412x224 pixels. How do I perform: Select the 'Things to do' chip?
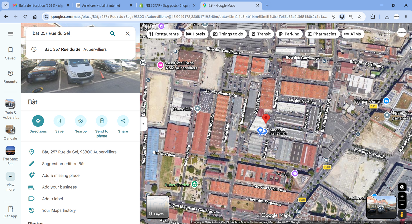pos(228,34)
